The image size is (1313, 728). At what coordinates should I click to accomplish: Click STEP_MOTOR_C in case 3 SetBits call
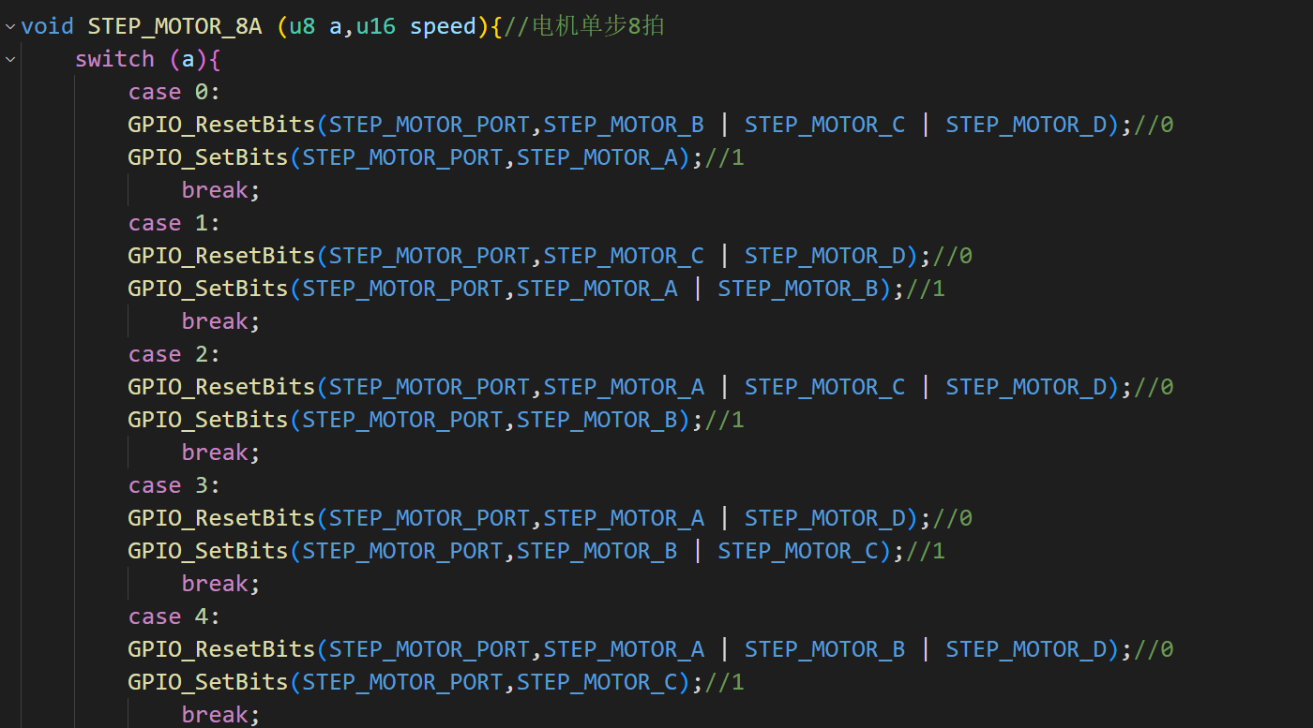click(x=797, y=551)
